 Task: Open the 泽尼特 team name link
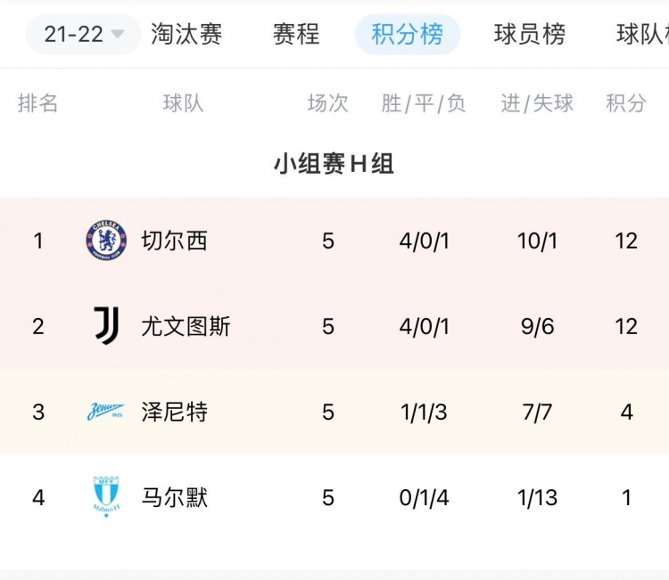pyautogui.click(x=175, y=413)
